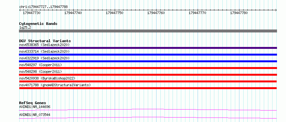Select the blue nsv6333714 variant bar
The height and width of the screenshot is (122, 286).
(x=148, y=55)
